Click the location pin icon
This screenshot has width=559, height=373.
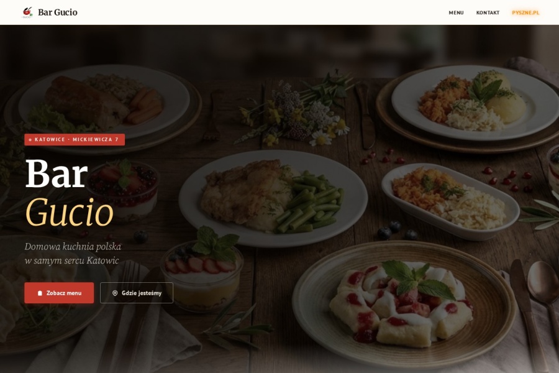coord(115,293)
